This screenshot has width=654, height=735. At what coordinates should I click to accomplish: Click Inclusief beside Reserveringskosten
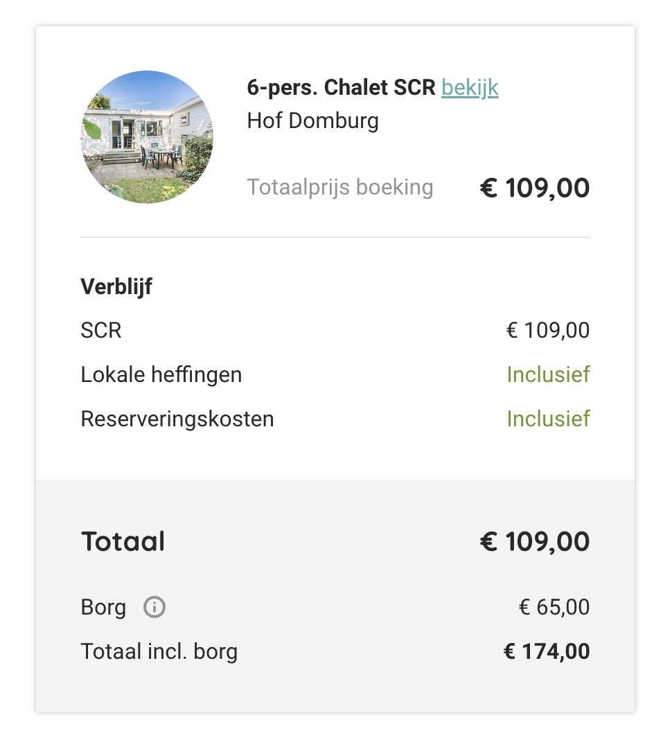[548, 419]
